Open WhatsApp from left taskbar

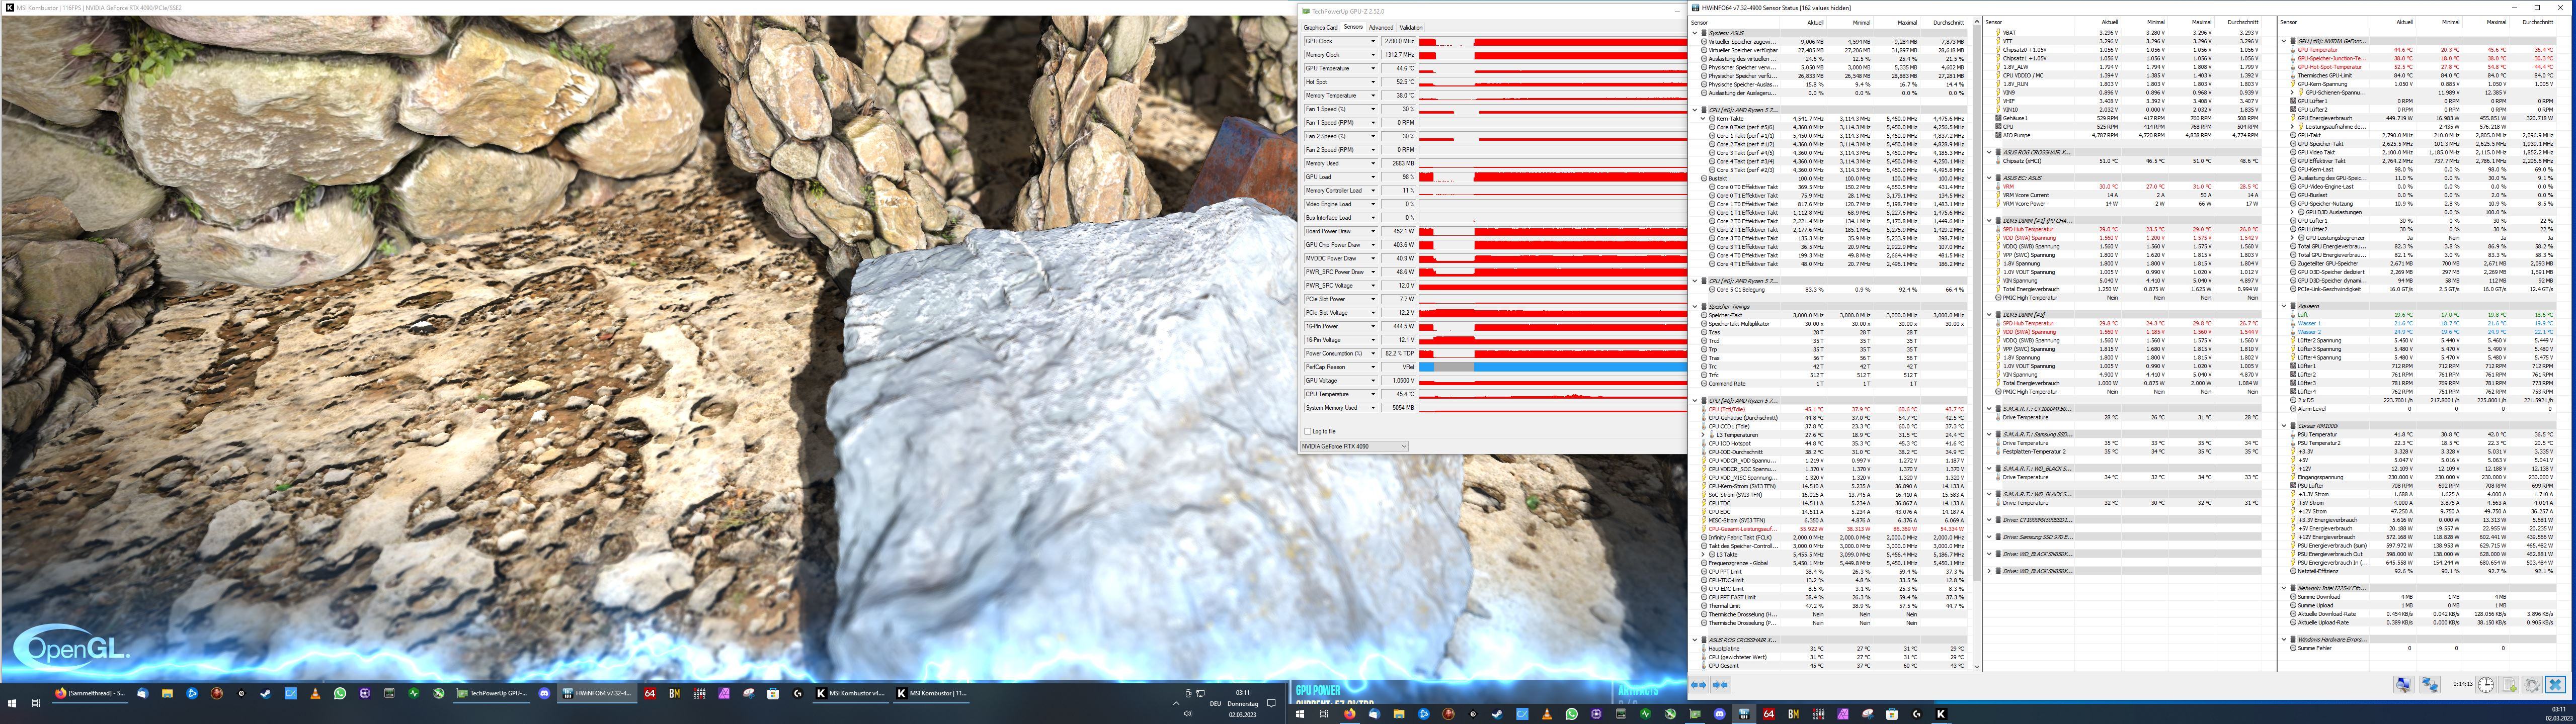point(340,693)
